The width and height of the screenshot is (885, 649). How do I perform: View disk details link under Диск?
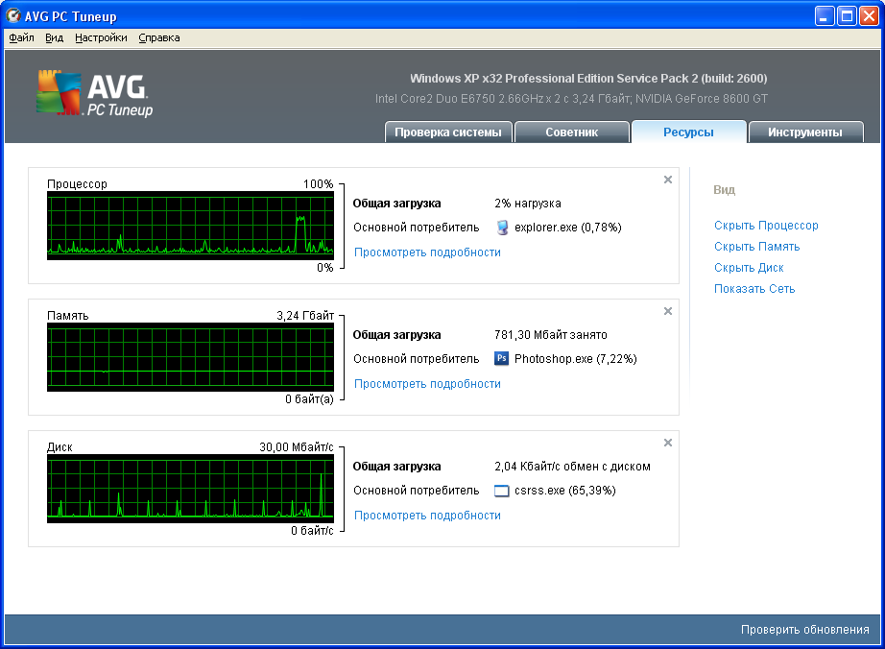[x=427, y=516]
